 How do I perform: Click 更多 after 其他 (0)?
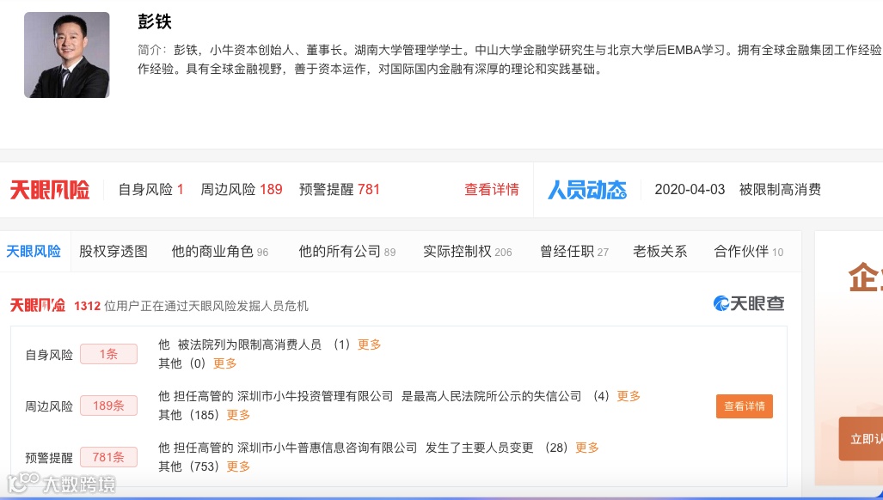point(224,363)
